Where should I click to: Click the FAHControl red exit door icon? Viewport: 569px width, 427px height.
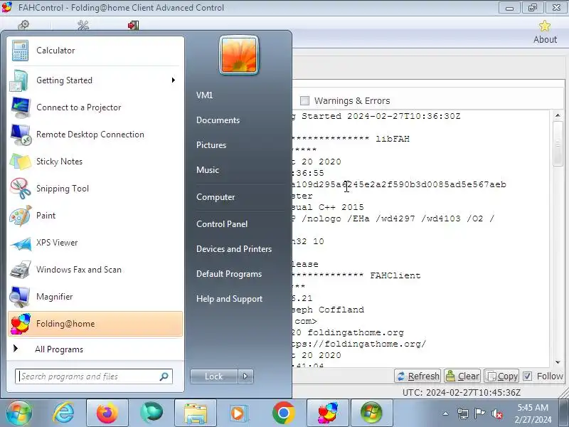tap(133, 25)
